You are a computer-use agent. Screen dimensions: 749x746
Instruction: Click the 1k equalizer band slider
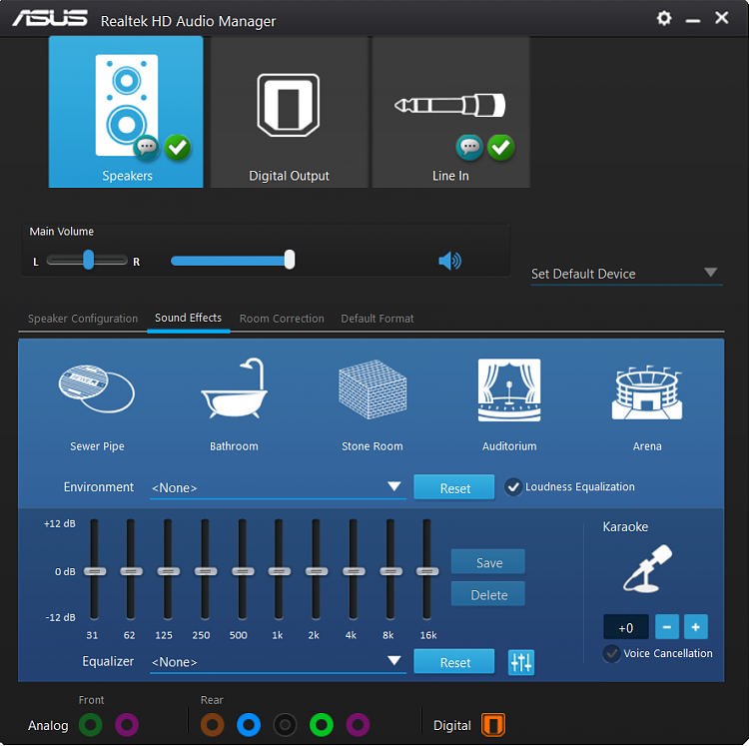pyautogui.click(x=279, y=571)
